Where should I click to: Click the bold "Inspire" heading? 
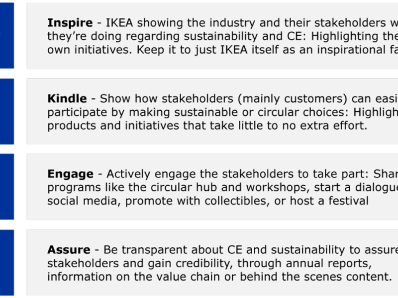(70, 23)
